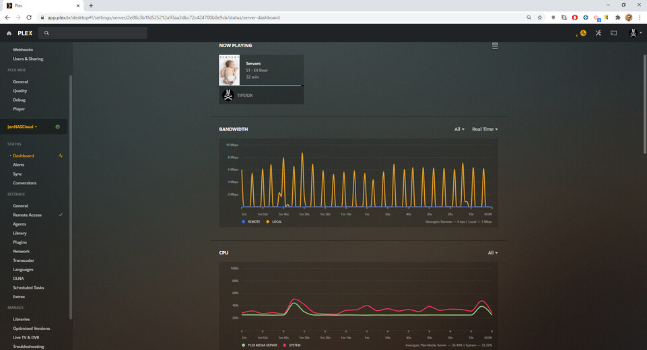The image size is (647, 350).
Task: Open Debug under Plex Web
Action: point(19,100)
